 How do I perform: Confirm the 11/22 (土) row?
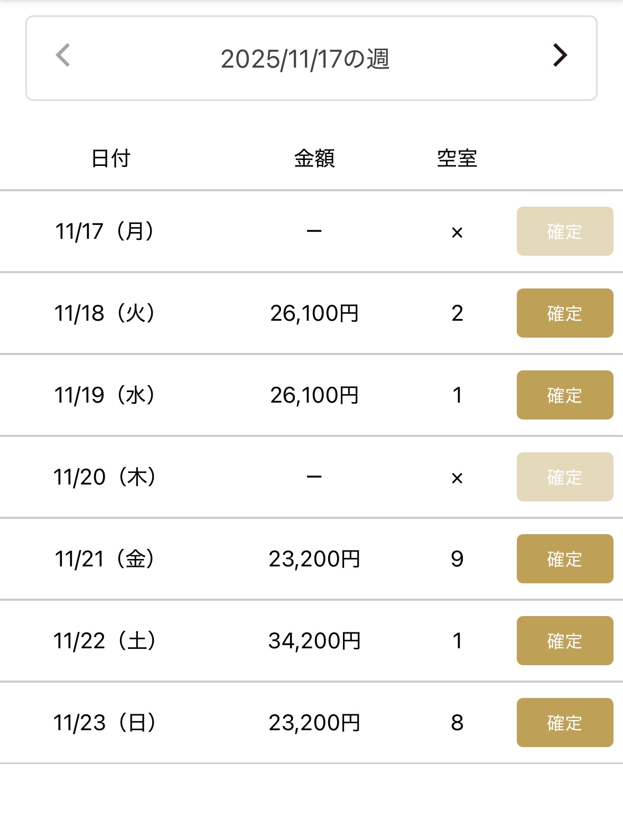point(564,641)
